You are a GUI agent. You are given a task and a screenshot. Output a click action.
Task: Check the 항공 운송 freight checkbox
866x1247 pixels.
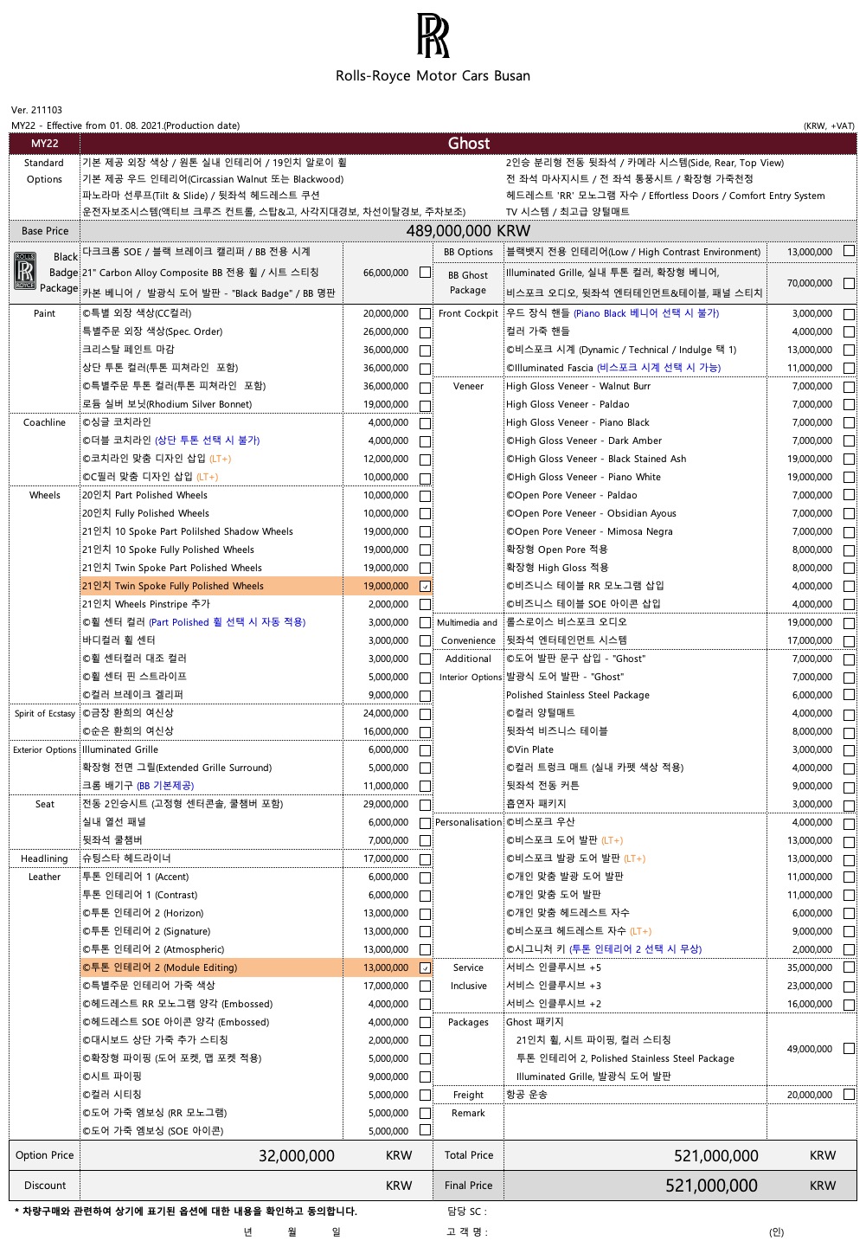pos(849,1095)
